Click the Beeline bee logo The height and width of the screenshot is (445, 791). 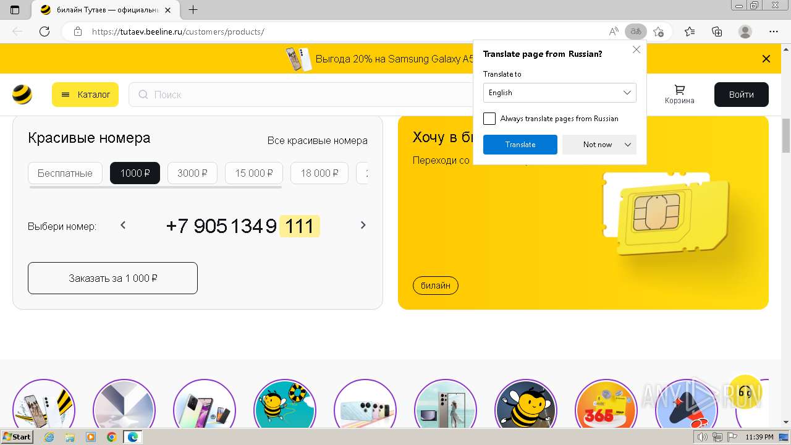[22, 95]
